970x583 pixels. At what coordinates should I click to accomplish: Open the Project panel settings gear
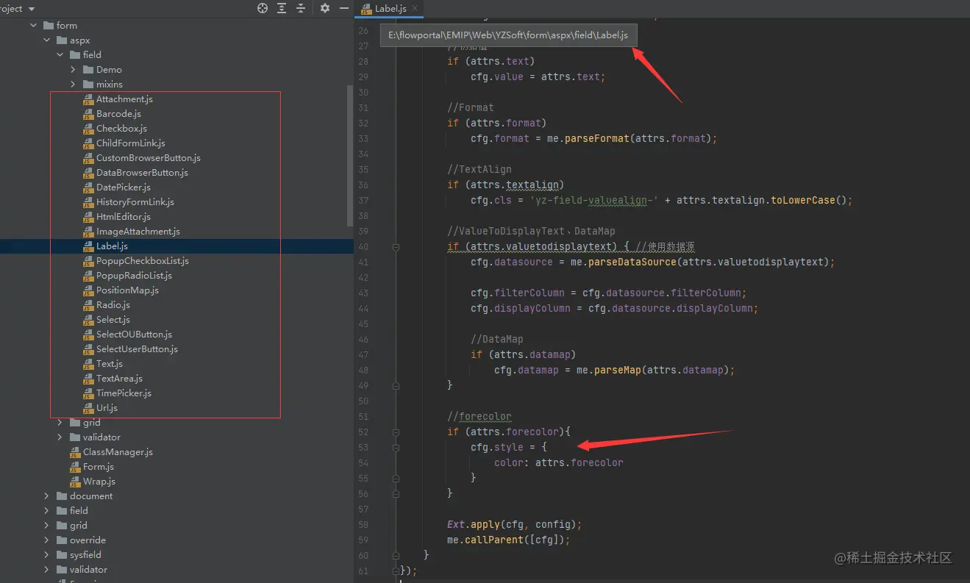[x=325, y=8]
